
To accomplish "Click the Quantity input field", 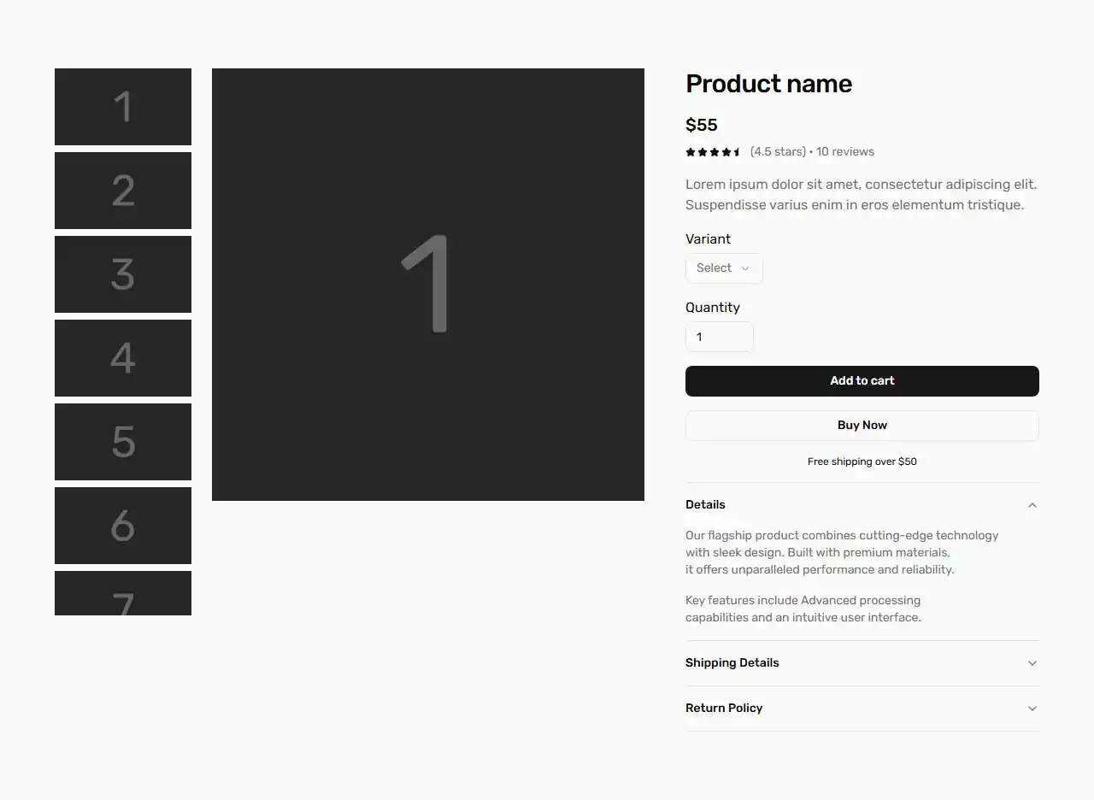I will pos(719,336).
